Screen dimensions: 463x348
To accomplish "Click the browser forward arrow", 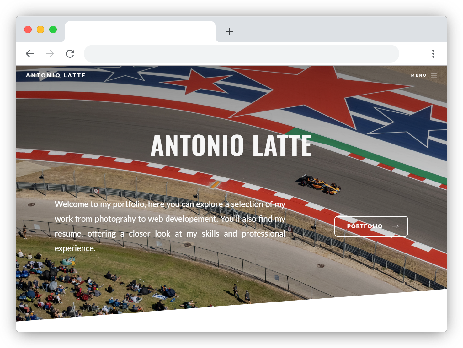I will (50, 54).
